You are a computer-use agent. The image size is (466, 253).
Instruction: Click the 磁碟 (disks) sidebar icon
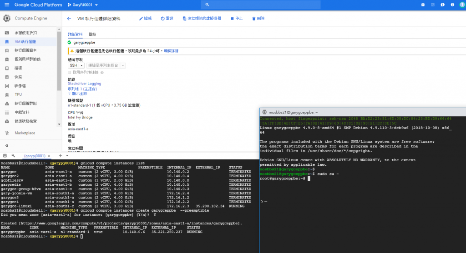7,68
